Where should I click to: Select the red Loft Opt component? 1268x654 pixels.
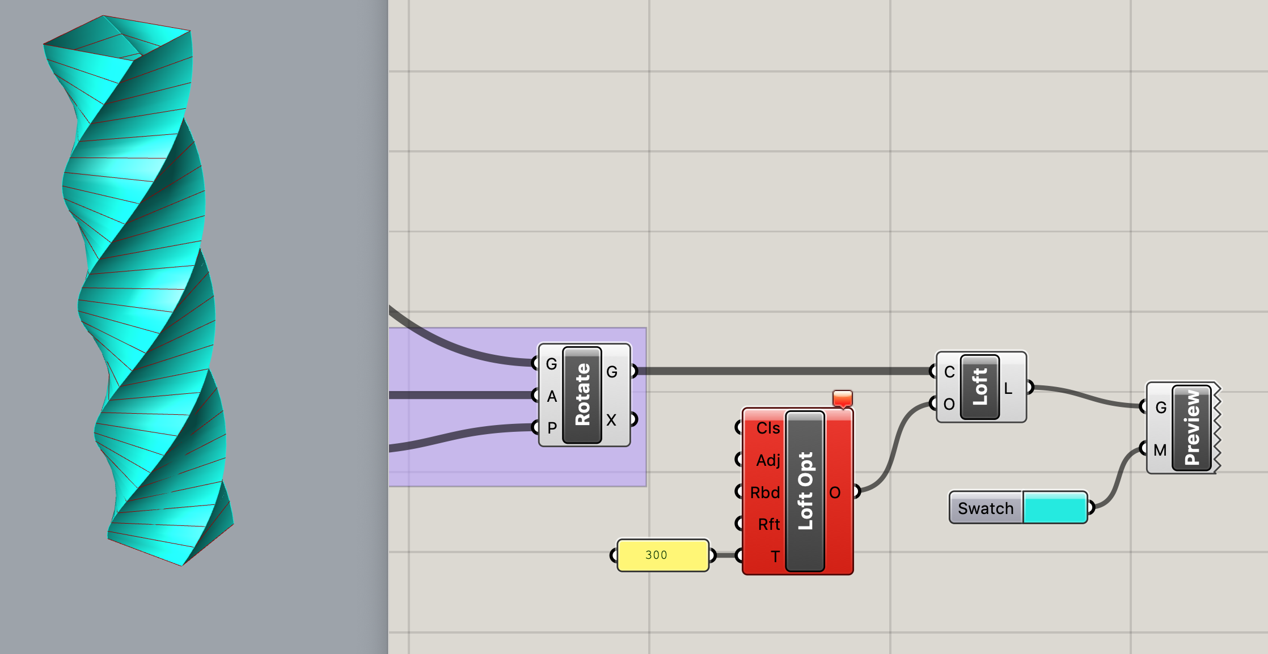coord(805,491)
